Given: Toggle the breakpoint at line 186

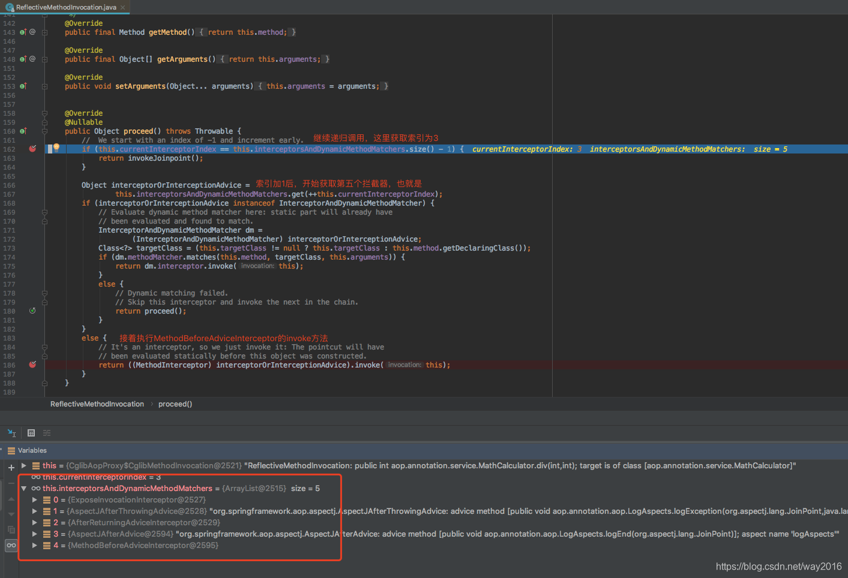Looking at the screenshot, I should tap(32, 365).
